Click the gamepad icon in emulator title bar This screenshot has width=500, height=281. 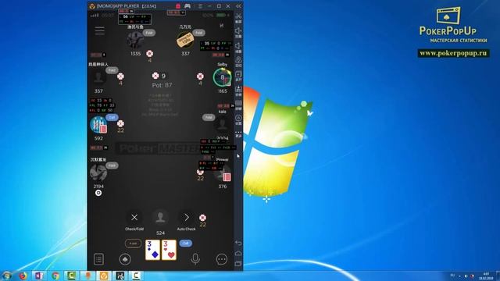click(187, 6)
